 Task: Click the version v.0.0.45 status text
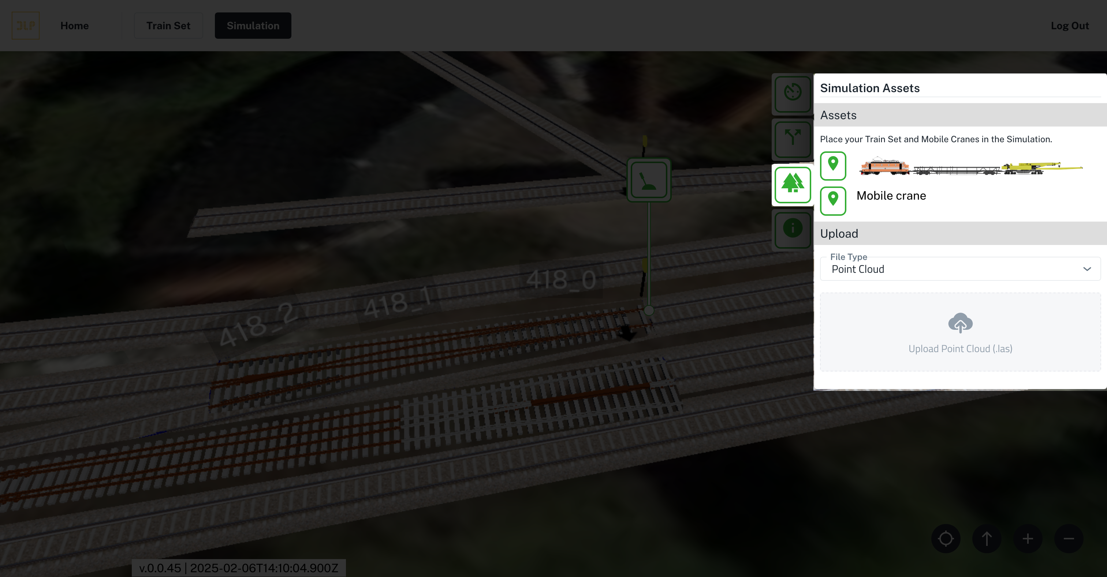pos(239,568)
